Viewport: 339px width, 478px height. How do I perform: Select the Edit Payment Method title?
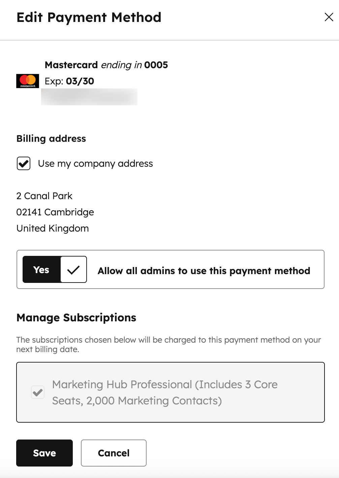click(x=89, y=17)
